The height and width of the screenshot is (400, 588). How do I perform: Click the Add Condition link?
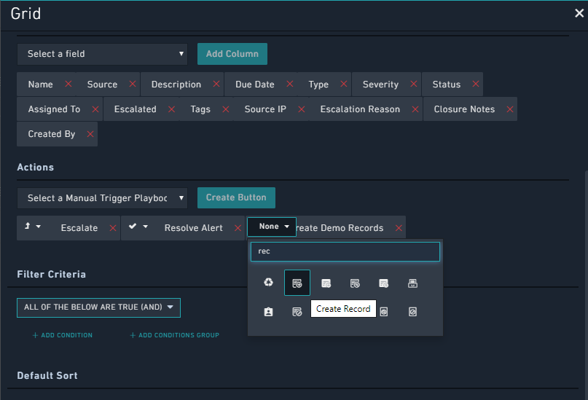63,335
